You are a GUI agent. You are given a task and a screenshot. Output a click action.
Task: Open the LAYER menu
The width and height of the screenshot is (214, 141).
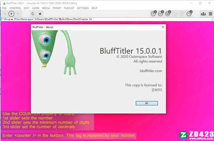[36, 8]
